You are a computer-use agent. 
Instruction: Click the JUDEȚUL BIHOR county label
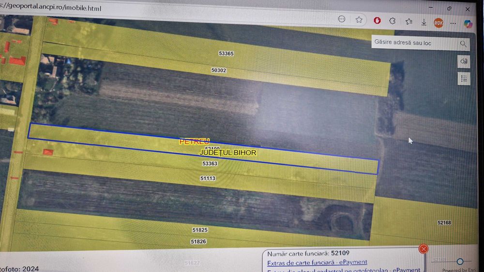[x=228, y=153]
